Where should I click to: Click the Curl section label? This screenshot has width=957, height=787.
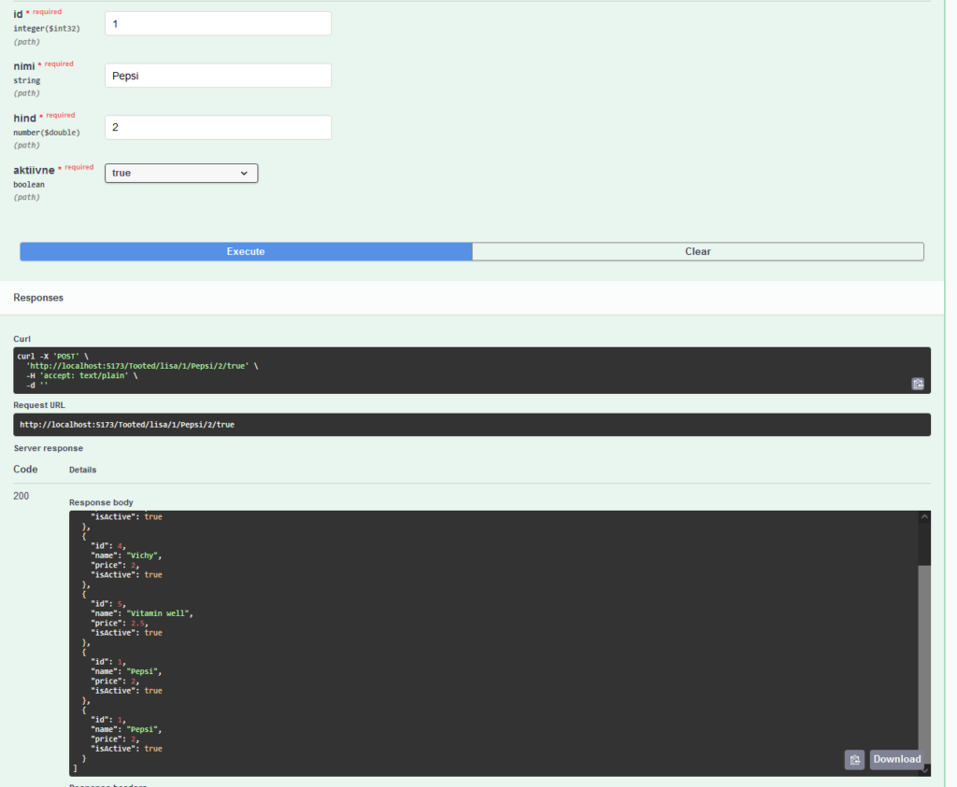22,339
